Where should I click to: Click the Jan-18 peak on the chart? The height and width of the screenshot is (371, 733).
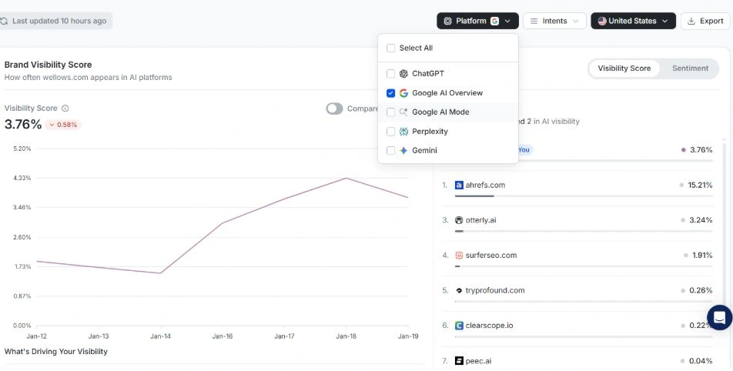pos(346,179)
